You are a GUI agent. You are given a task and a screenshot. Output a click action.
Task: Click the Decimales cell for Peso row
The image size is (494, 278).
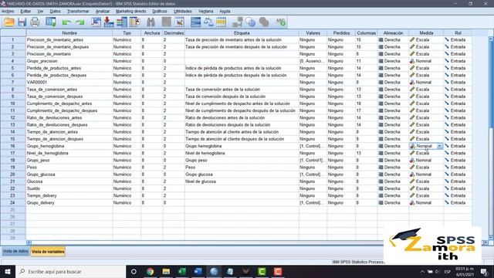(x=173, y=168)
